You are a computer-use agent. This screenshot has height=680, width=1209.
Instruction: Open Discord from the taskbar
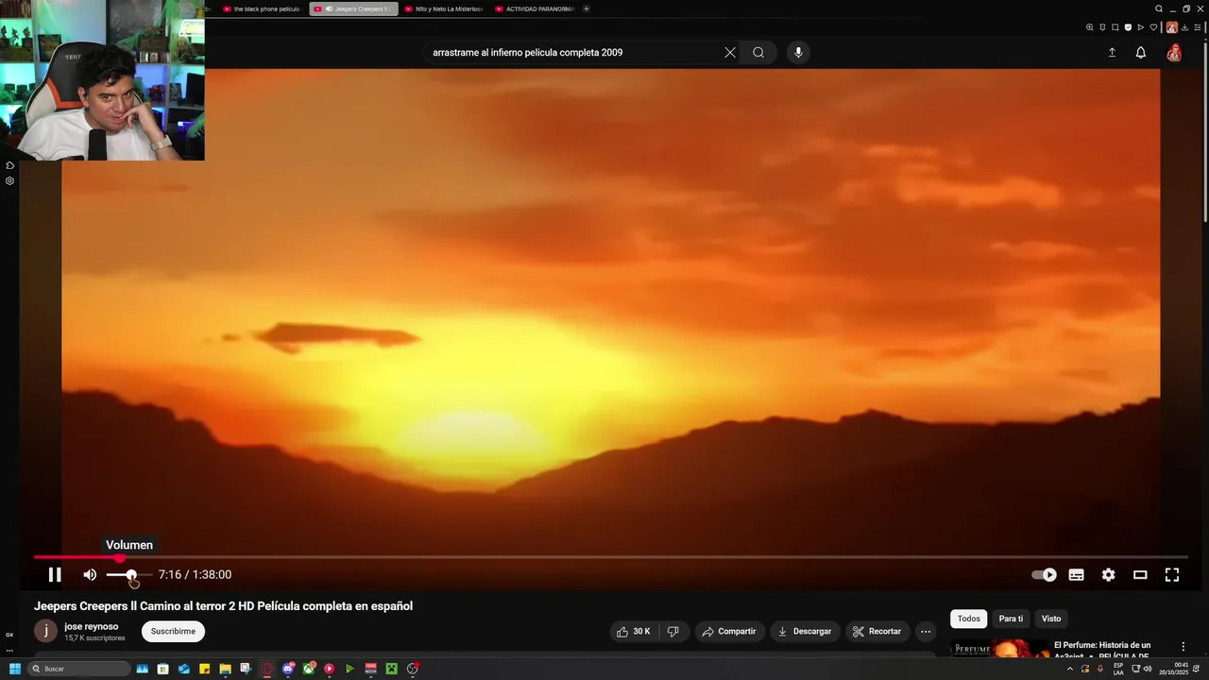288,669
